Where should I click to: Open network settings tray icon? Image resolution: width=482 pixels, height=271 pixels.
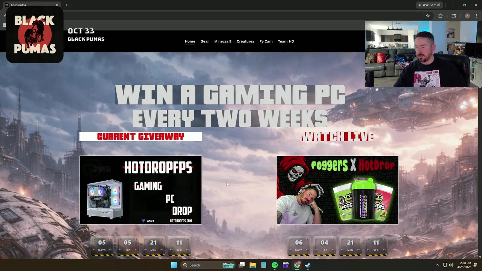(x=445, y=265)
